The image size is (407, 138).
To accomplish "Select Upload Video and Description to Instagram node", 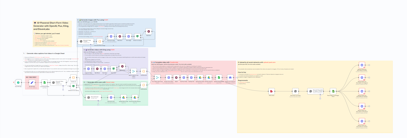I will tap(362, 78).
